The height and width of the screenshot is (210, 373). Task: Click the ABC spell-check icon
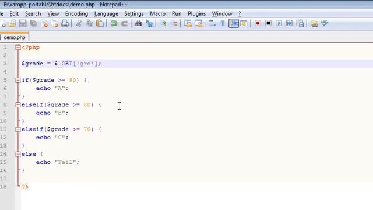[325, 23]
